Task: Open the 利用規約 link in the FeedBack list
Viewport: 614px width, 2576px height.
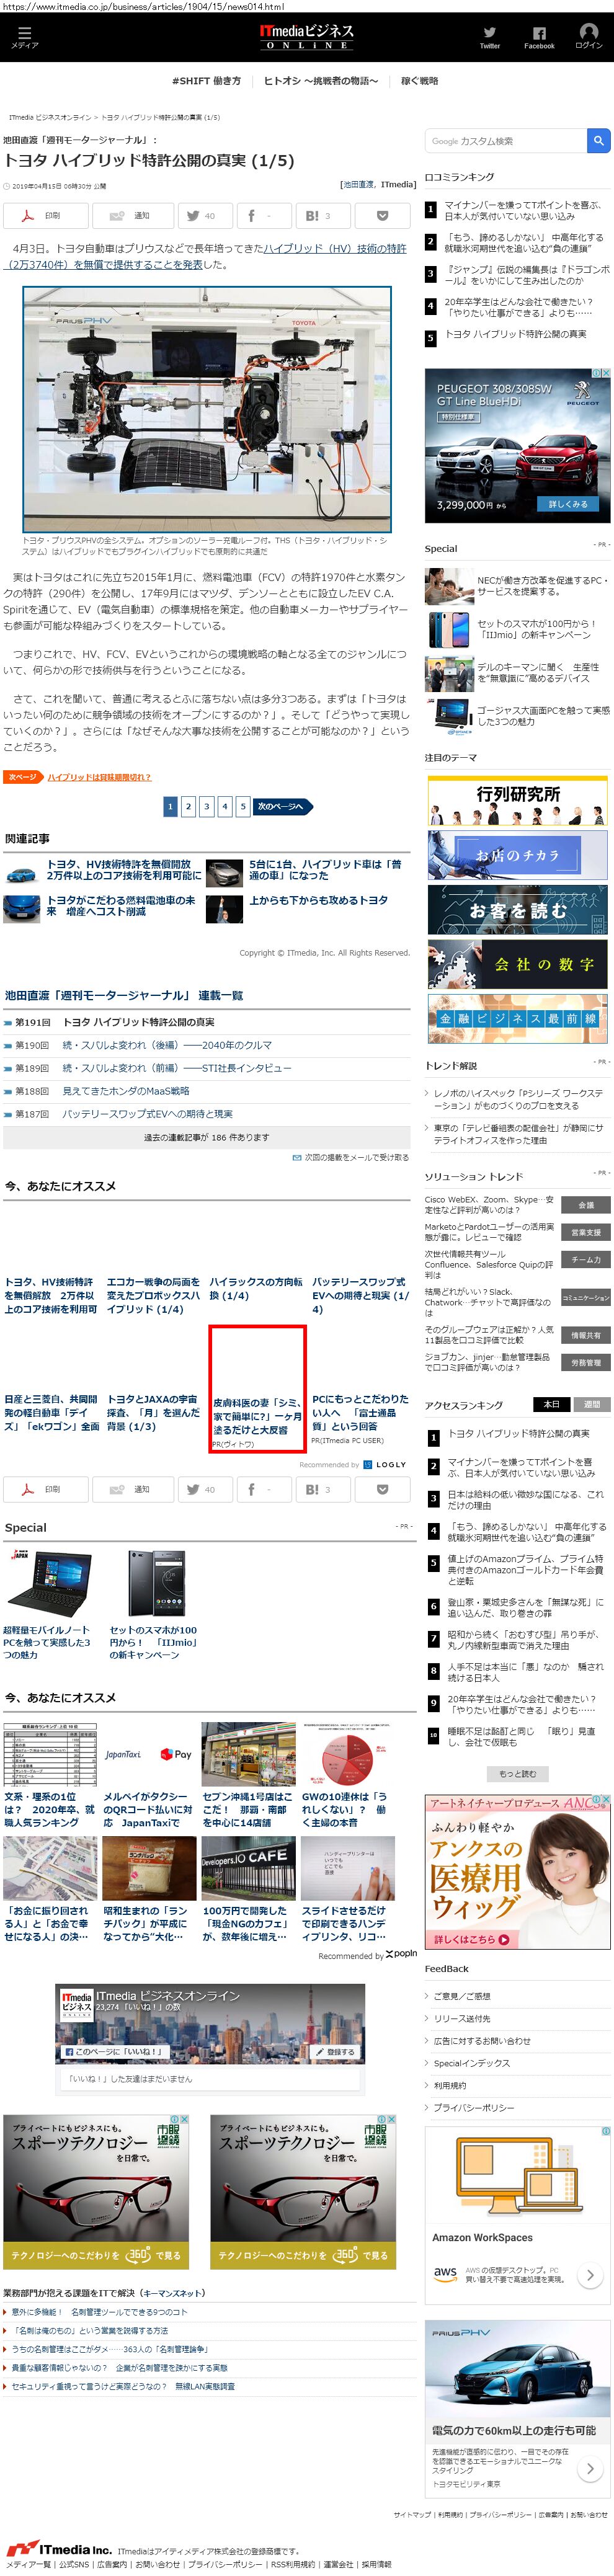Action: point(449,2085)
